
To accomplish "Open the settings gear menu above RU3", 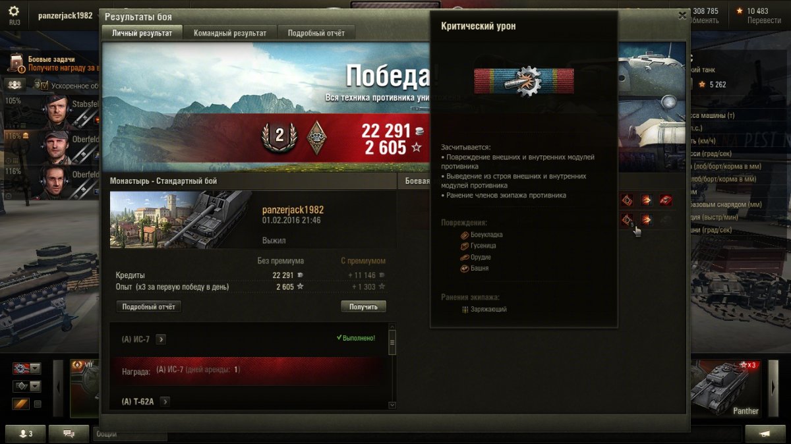I will pyautogui.click(x=14, y=11).
